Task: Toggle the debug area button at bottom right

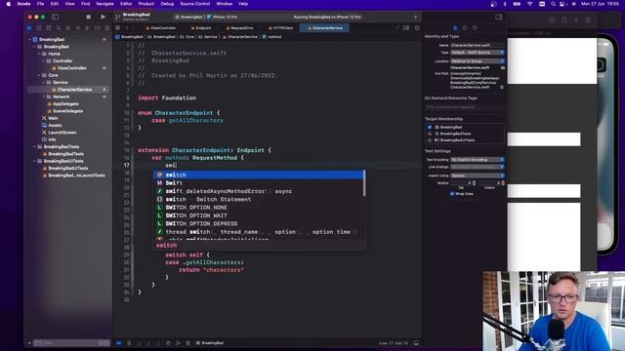Action: [x=416, y=342]
